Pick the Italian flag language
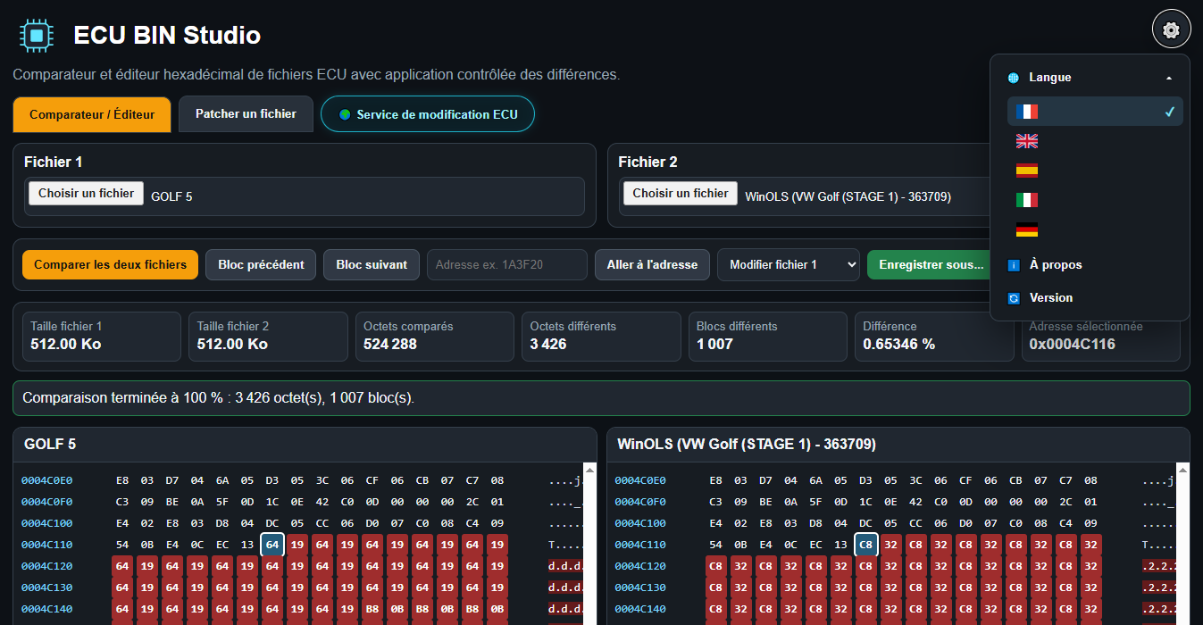 point(1095,200)
